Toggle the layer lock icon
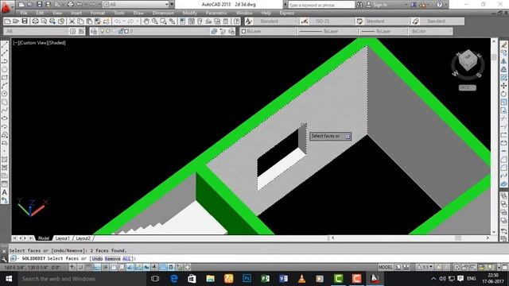 [121, 31]
